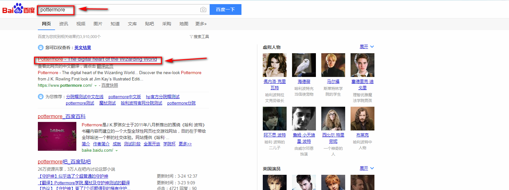Click the 英文结果 link
Screen dimensions: 509x190
pyautogui.click(x=83, y=47)
